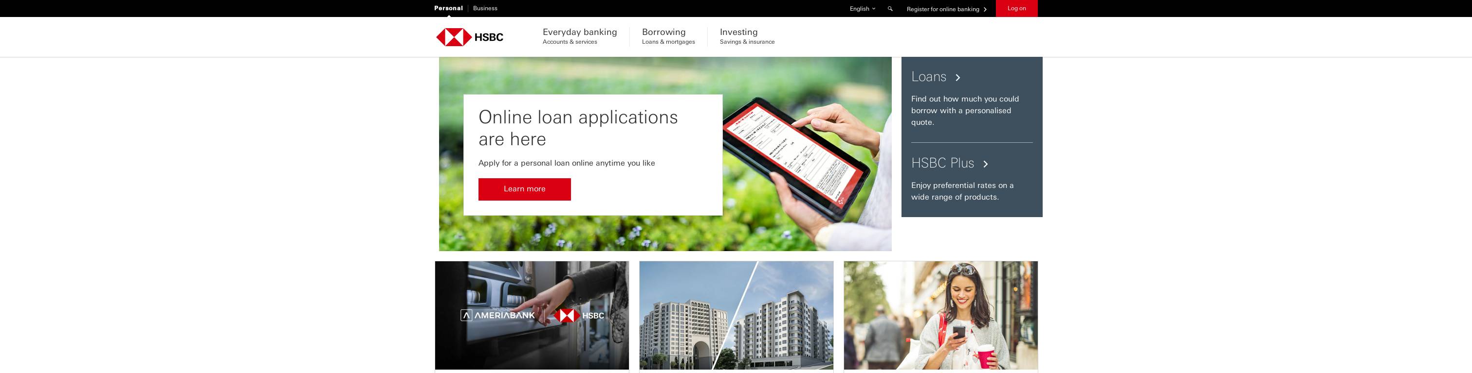Expand the English language dropdown

862,9
